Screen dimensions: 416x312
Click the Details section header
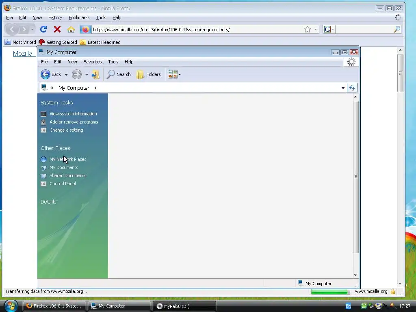[49, 202]
